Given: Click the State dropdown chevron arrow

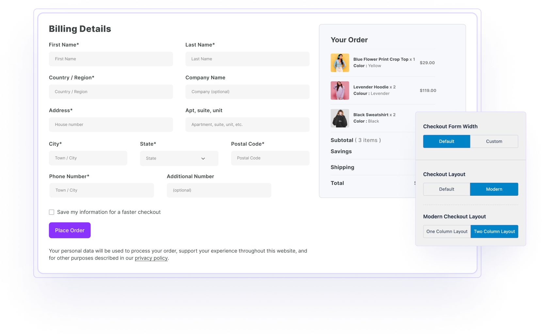Looking at the screenshot, I should 203,159.
